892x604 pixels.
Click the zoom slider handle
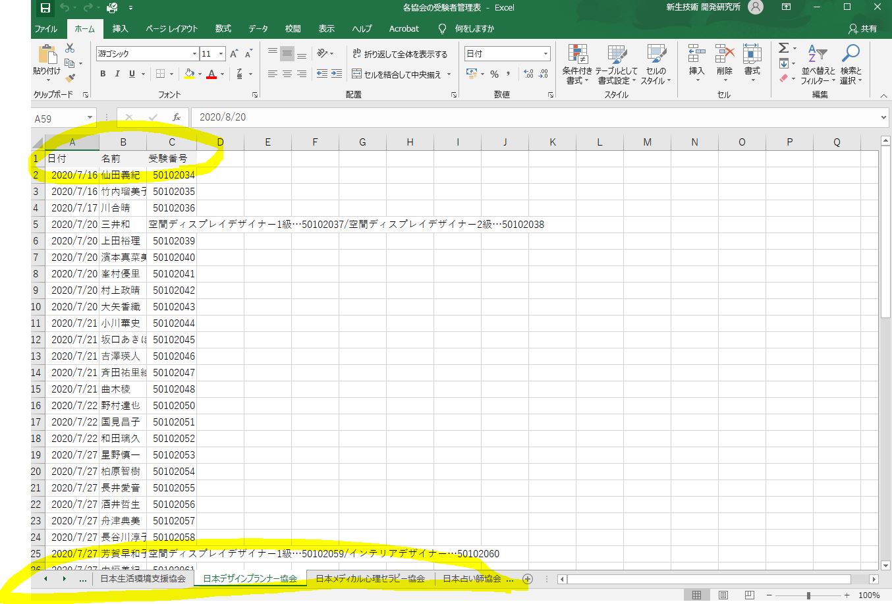[808, 595]
